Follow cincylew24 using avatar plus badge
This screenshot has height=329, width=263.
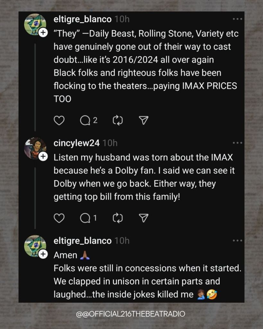[x=43, y=156]
